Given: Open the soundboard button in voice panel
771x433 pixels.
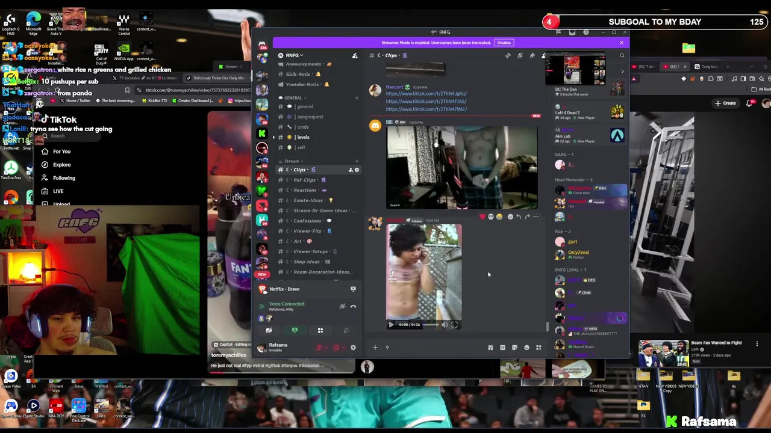Looking at the screenshot, I should tap(346, 330).
